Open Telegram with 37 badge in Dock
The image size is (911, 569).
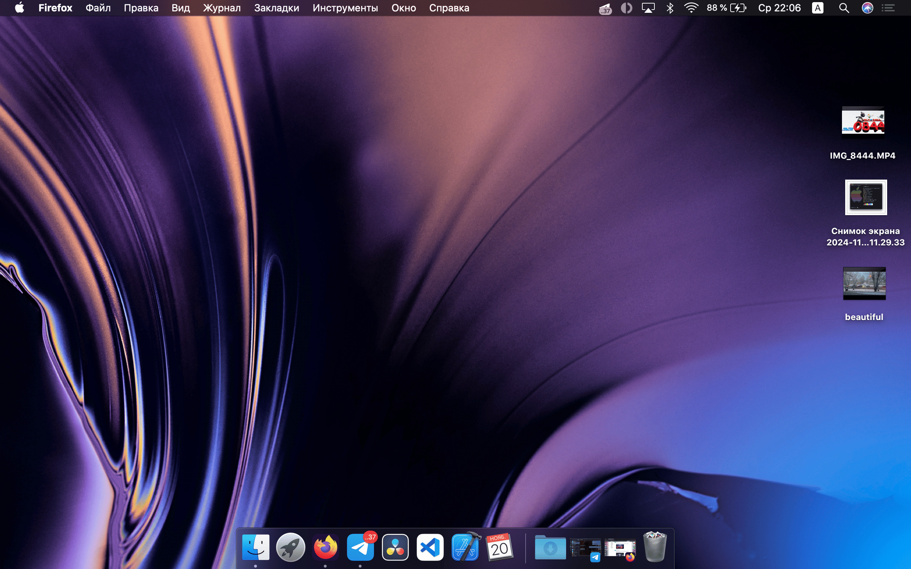[x=360, y=548]
